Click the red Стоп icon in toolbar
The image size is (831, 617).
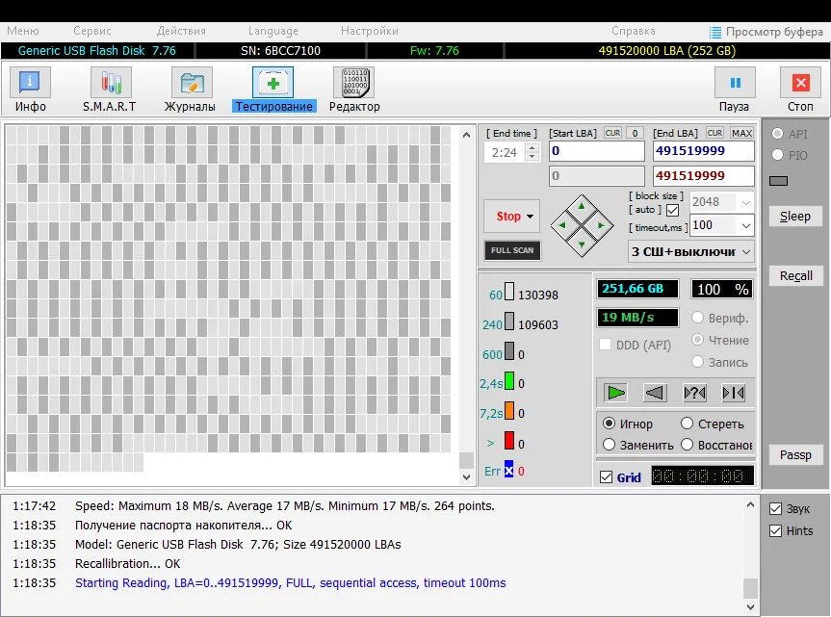(799, 85)
